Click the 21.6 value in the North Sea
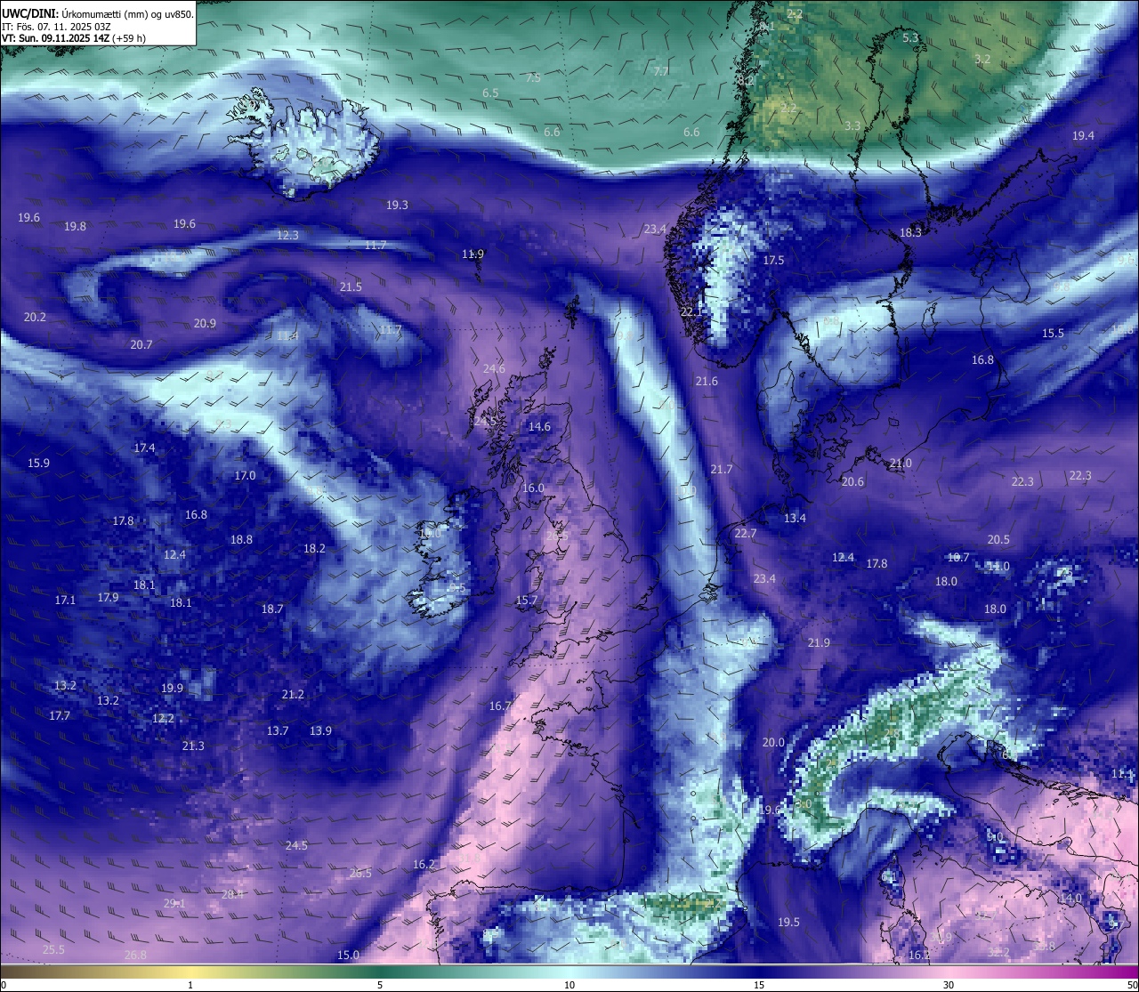1139x992 pixels. click(x=707, y=381)
